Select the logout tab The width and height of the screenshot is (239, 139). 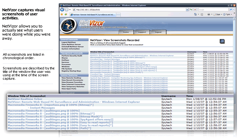[158, 32]
